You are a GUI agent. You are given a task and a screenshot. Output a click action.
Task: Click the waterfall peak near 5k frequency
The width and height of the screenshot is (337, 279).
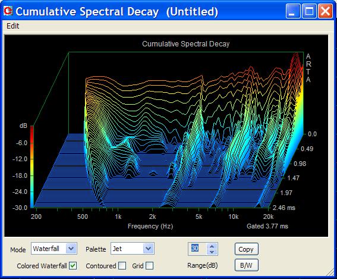coord(202,76)
